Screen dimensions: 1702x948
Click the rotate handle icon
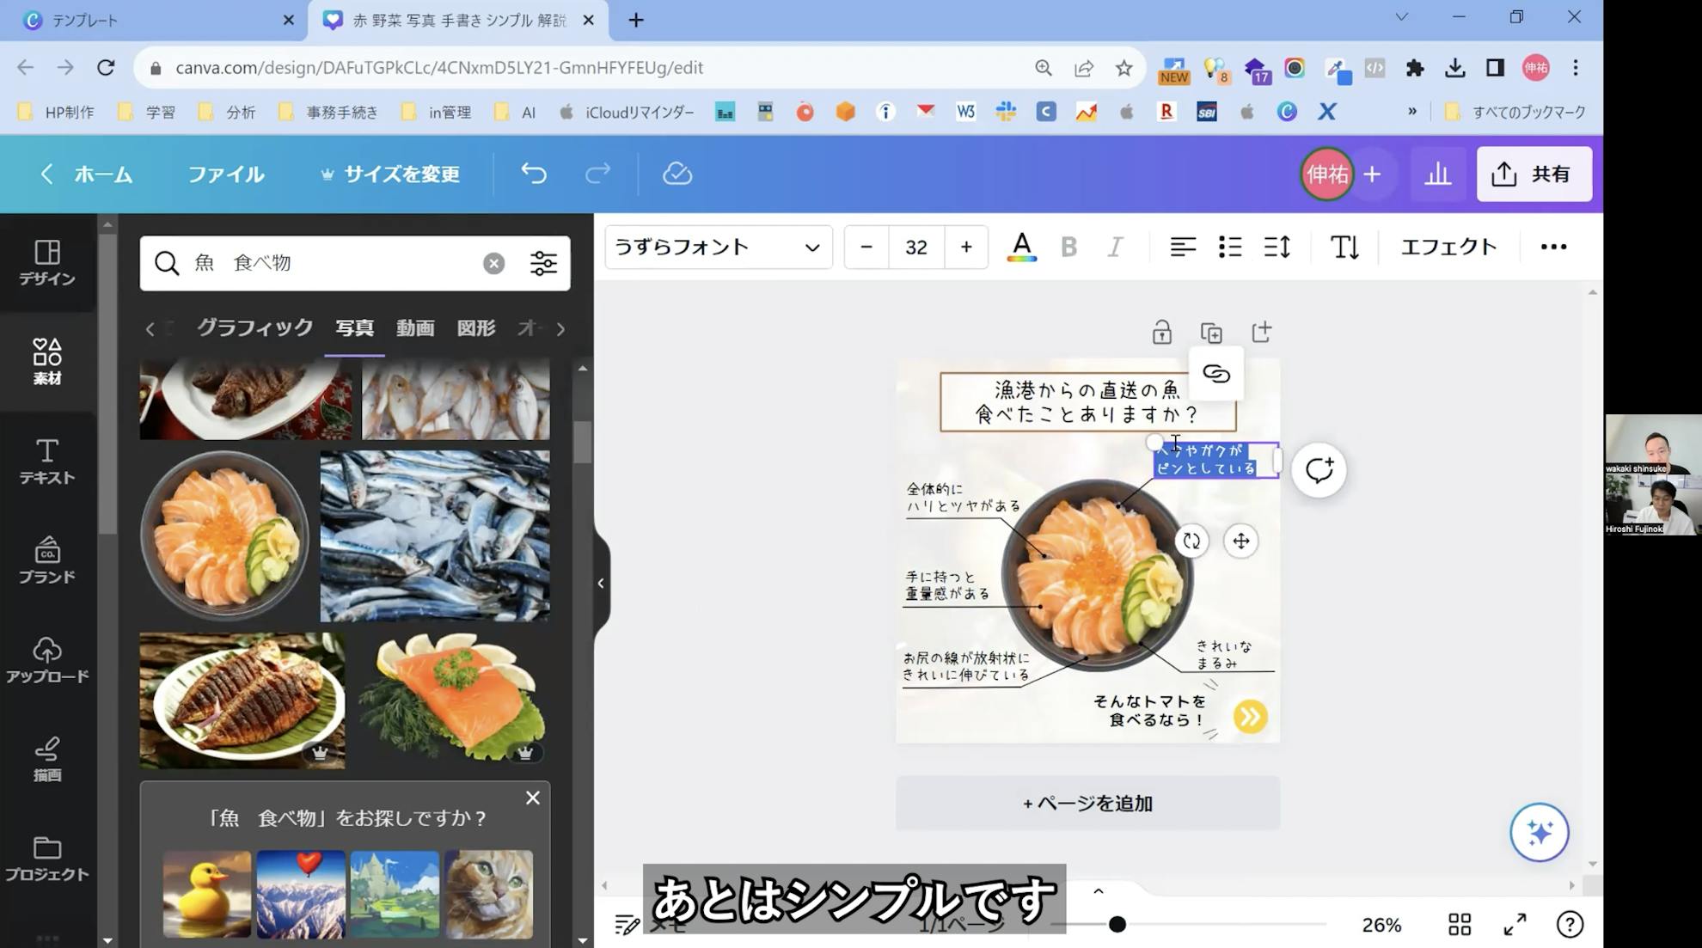click(1191, 541)
